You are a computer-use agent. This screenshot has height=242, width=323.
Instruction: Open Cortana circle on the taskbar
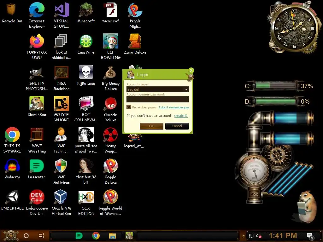26,236
